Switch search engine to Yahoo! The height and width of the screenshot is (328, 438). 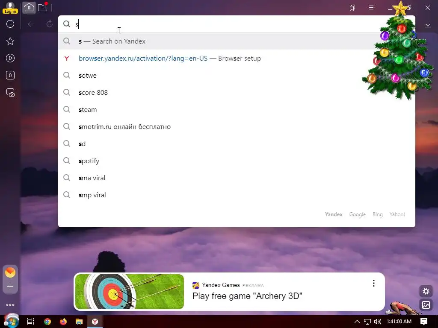(x=397, y=214)
